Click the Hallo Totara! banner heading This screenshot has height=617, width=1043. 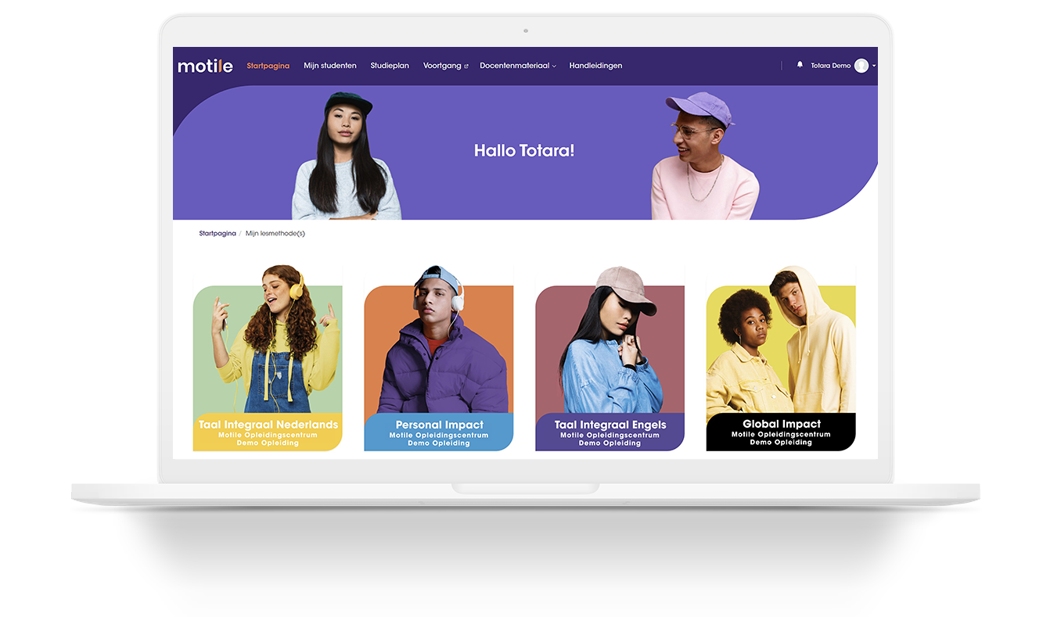pyautogui.click(x=524, y=150)
